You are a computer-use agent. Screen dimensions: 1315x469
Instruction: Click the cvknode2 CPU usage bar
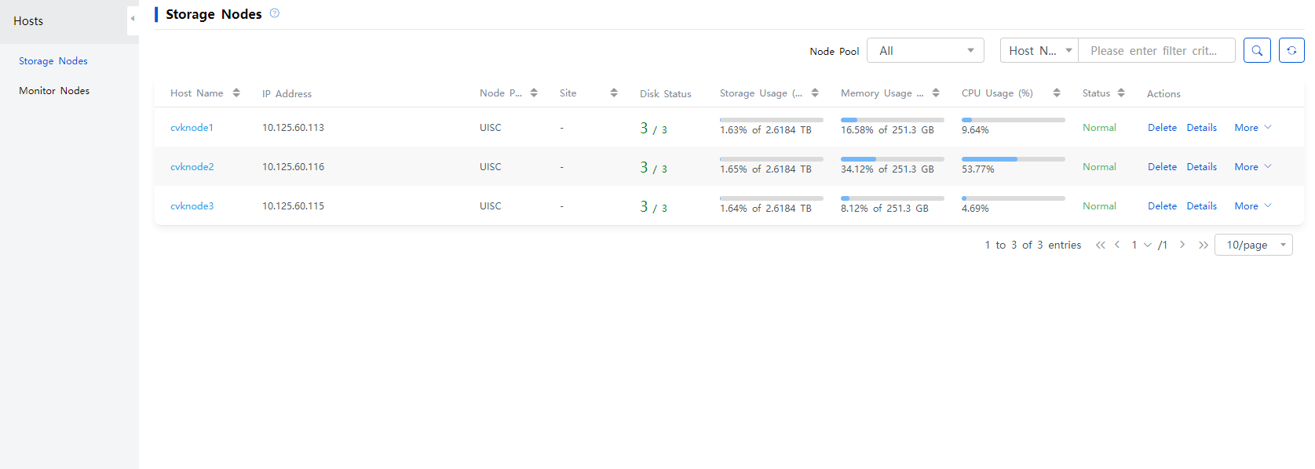[1014, 159]
